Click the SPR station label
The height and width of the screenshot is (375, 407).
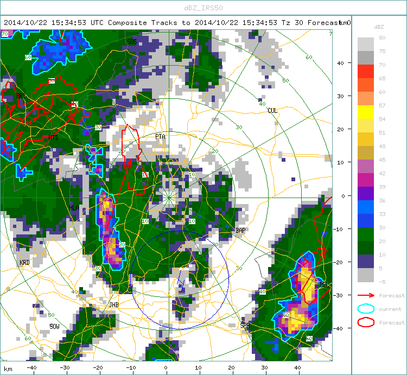pyautogui.click(x=245, y=325)
